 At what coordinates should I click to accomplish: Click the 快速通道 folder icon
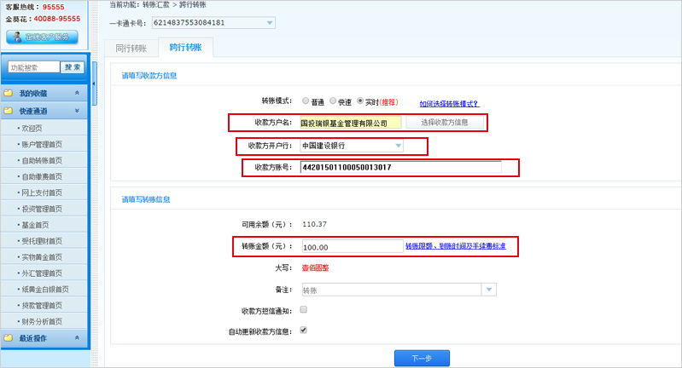click(9, 111)
